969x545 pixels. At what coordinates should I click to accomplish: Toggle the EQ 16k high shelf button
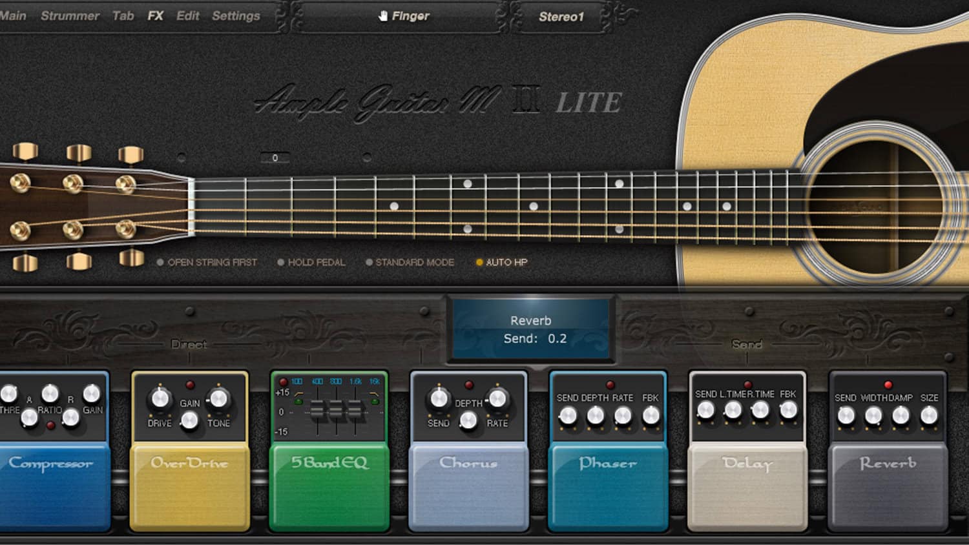374,402
